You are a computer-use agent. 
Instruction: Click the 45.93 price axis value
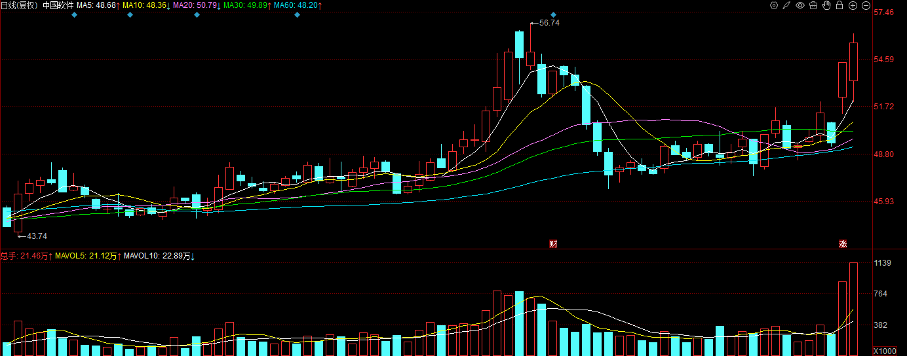point(884,202)
